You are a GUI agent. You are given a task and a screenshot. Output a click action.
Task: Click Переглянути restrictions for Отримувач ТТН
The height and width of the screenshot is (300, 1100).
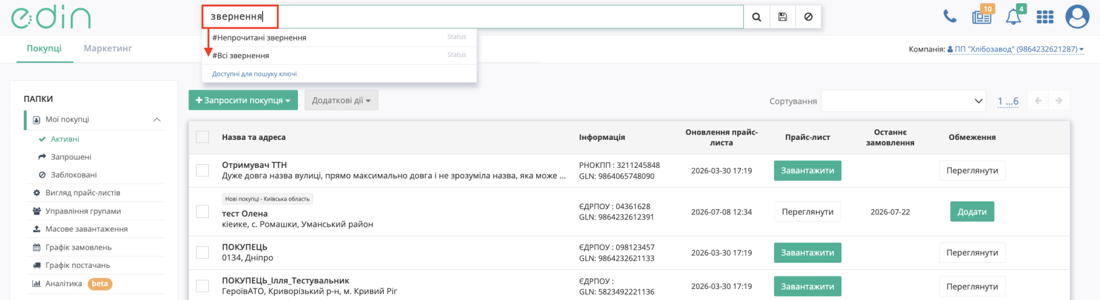click(972, 171)
